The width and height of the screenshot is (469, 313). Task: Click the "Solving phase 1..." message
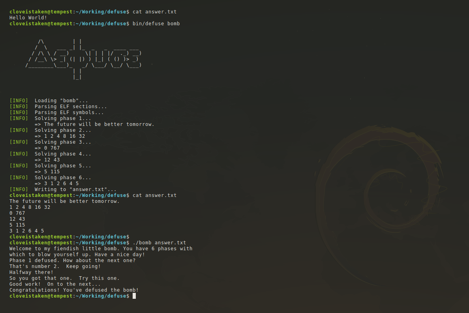(x=63, y=119)
